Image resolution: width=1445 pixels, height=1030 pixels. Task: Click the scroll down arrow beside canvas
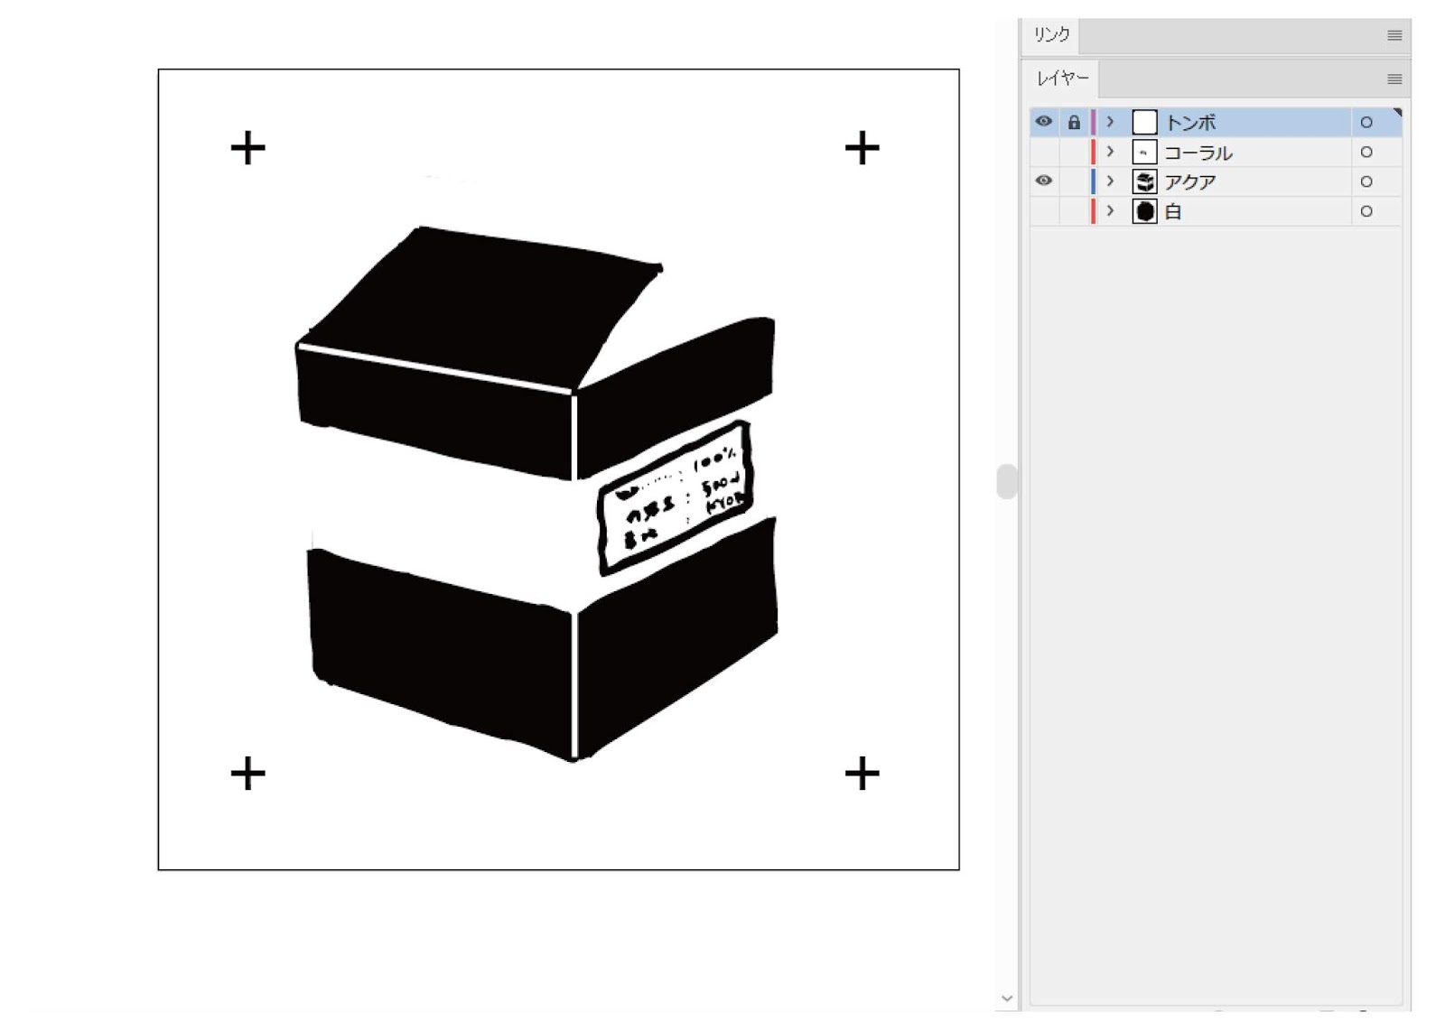(1007, 998)
